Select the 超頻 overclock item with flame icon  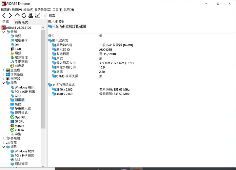[16, 53]
